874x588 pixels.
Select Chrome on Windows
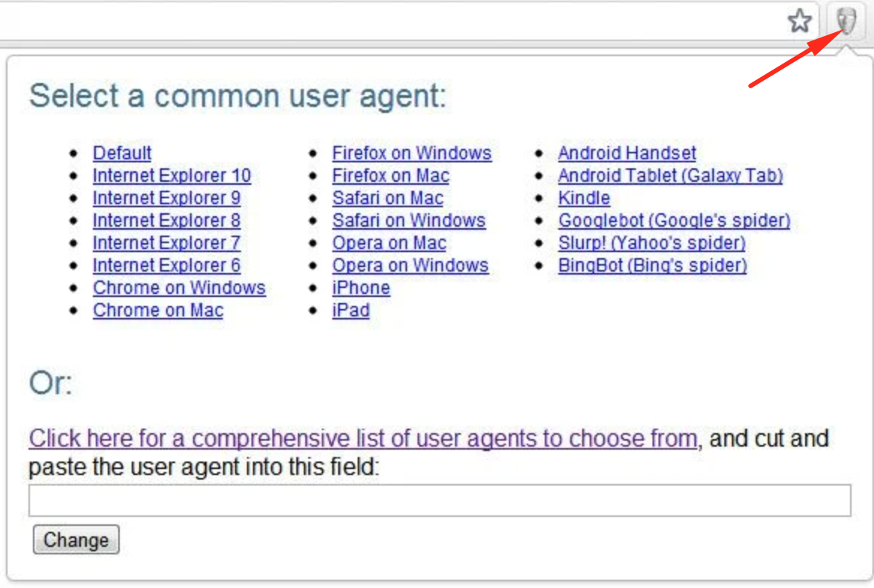coord(179,288)
